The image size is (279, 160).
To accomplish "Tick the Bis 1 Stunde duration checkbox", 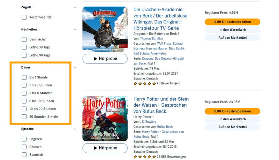I will 24,77.
